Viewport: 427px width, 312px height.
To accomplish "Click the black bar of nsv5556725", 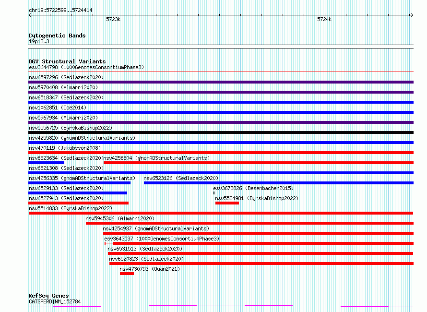I will pyautogui.click(x=221, y=132).
